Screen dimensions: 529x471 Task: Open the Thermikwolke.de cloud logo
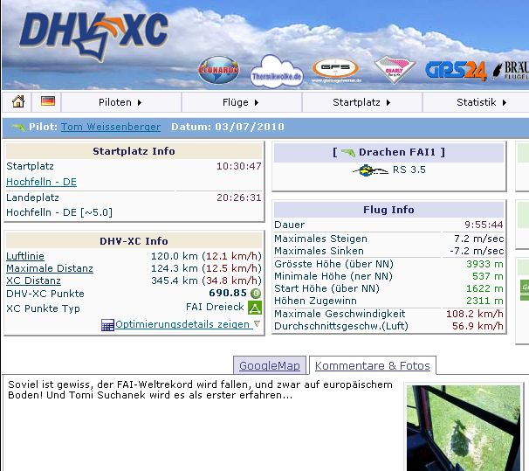[x=277, y=72]
